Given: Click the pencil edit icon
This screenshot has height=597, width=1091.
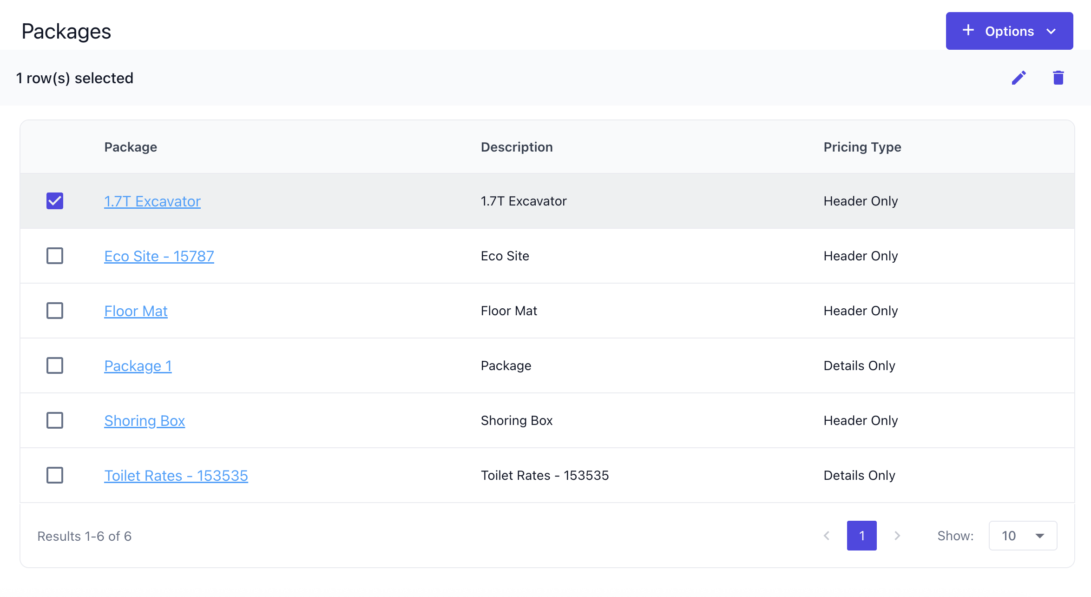Looking at the screenshot, I should 1019,78.
